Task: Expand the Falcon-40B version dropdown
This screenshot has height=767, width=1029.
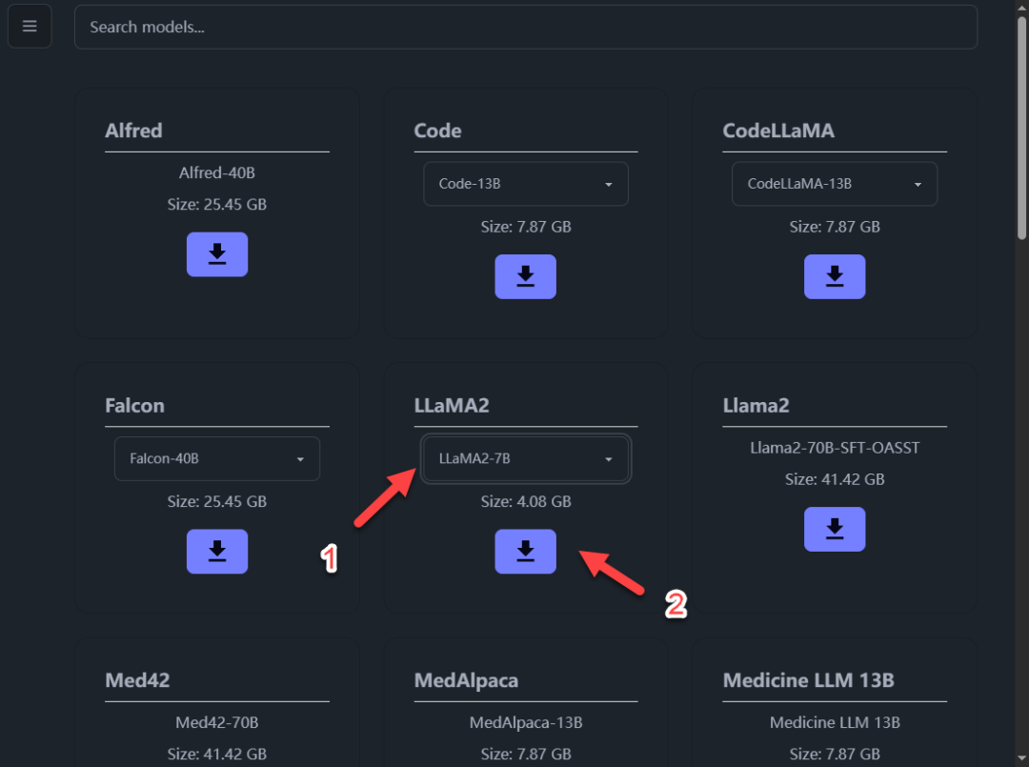Action: click(217, 458)
